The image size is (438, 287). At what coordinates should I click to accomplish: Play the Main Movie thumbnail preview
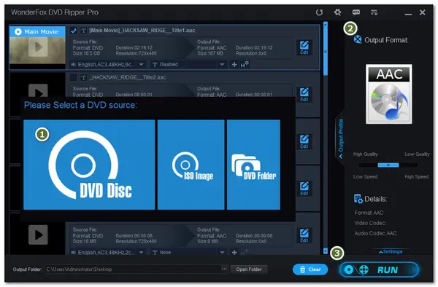(x=38, y=47)
